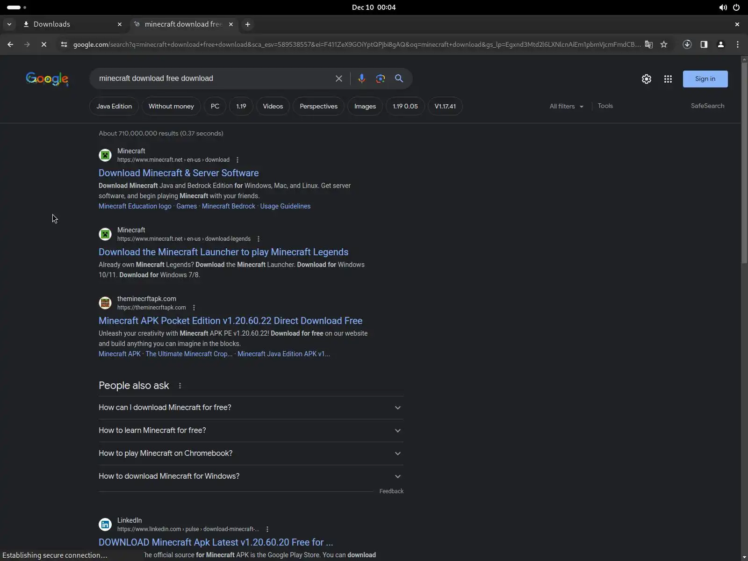
Task: Open Download Minecraft & Server Software result
Action: 179,173
